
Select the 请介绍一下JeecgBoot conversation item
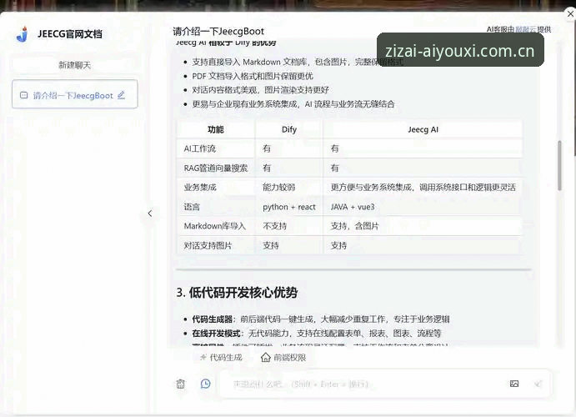[x=74, y=94]
